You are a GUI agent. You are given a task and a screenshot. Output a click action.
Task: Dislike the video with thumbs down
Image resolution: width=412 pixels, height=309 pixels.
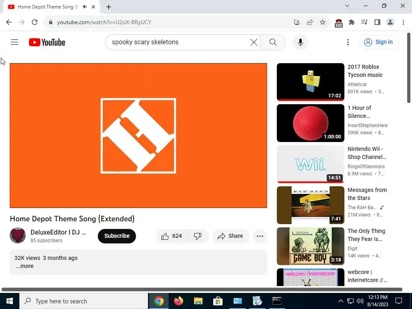pos(198,236)
